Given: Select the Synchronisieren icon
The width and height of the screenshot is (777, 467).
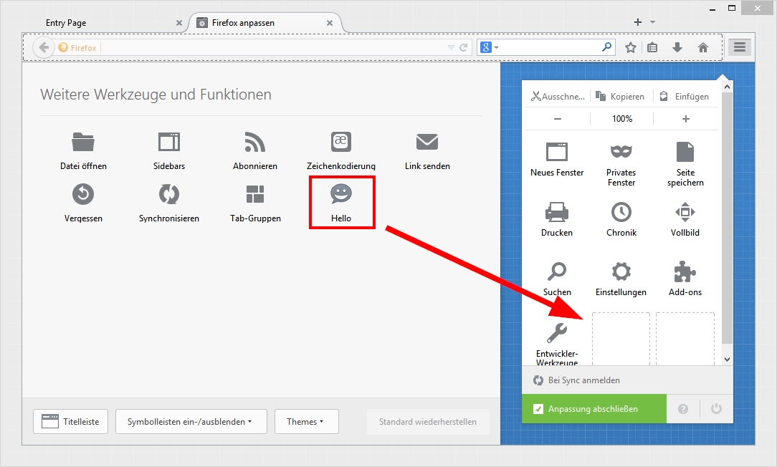Looking at the screenshot, I should [x=169, y=194].
